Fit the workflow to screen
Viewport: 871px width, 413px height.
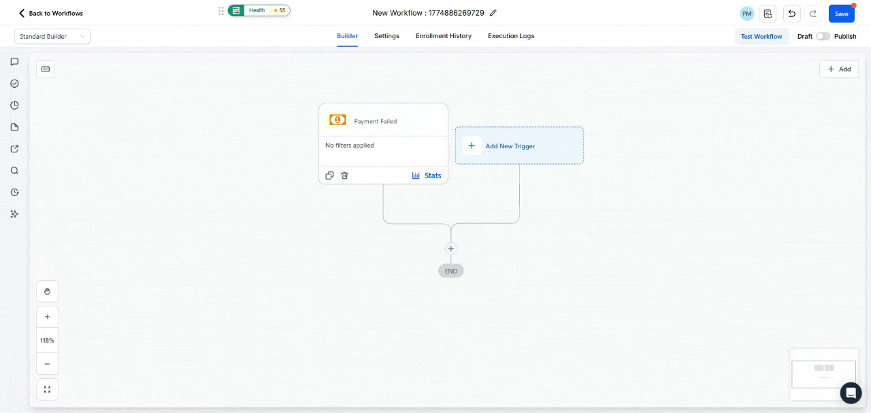click(47, 389)
